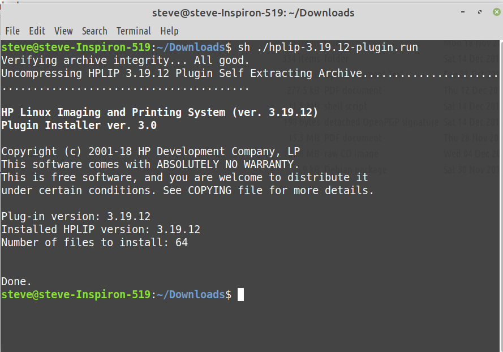This screenshot has width=503, height=352.
Task: Open the View menu
Action: click(63, 31)
